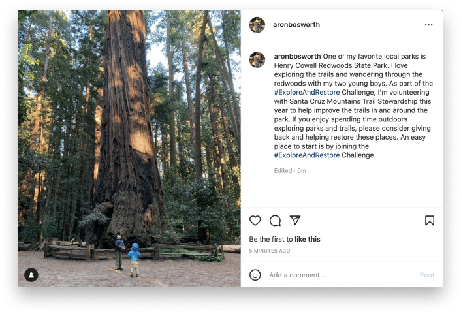461x314 pixels.
Task: Click tagged people icon on photo
Action: tap(31, 275)
